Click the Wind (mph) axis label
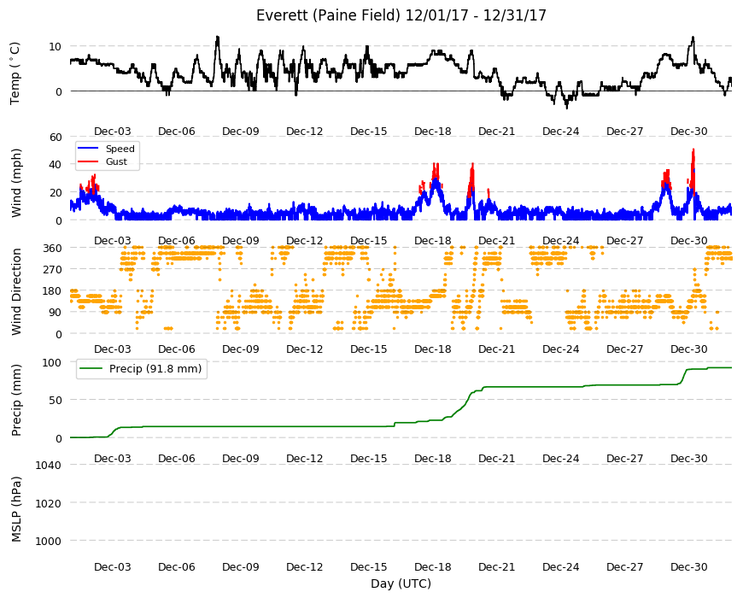743x598 pixels. [16, 183]
